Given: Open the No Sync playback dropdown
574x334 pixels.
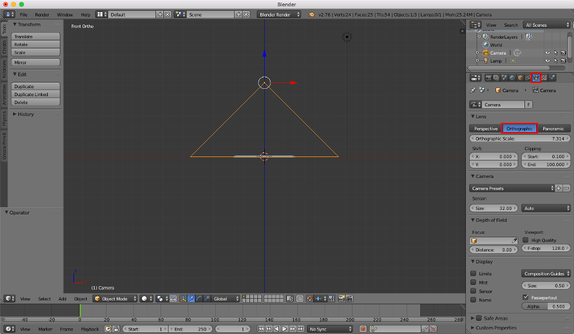Looking at the screenshot, I should (330, 329).
